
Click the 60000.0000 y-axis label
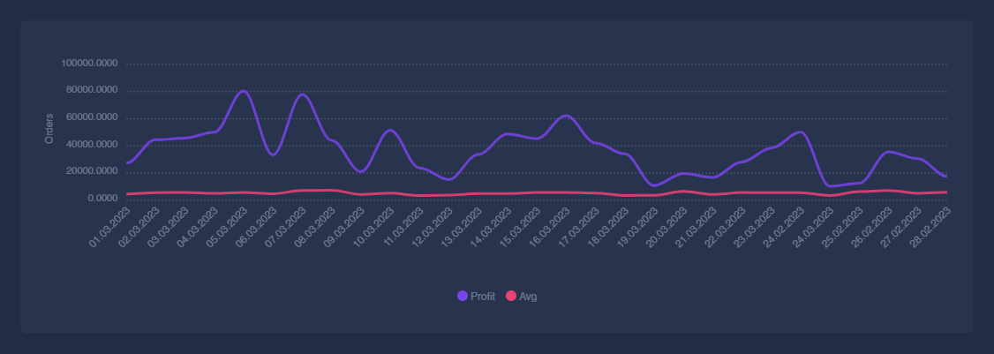pos(92,117)
